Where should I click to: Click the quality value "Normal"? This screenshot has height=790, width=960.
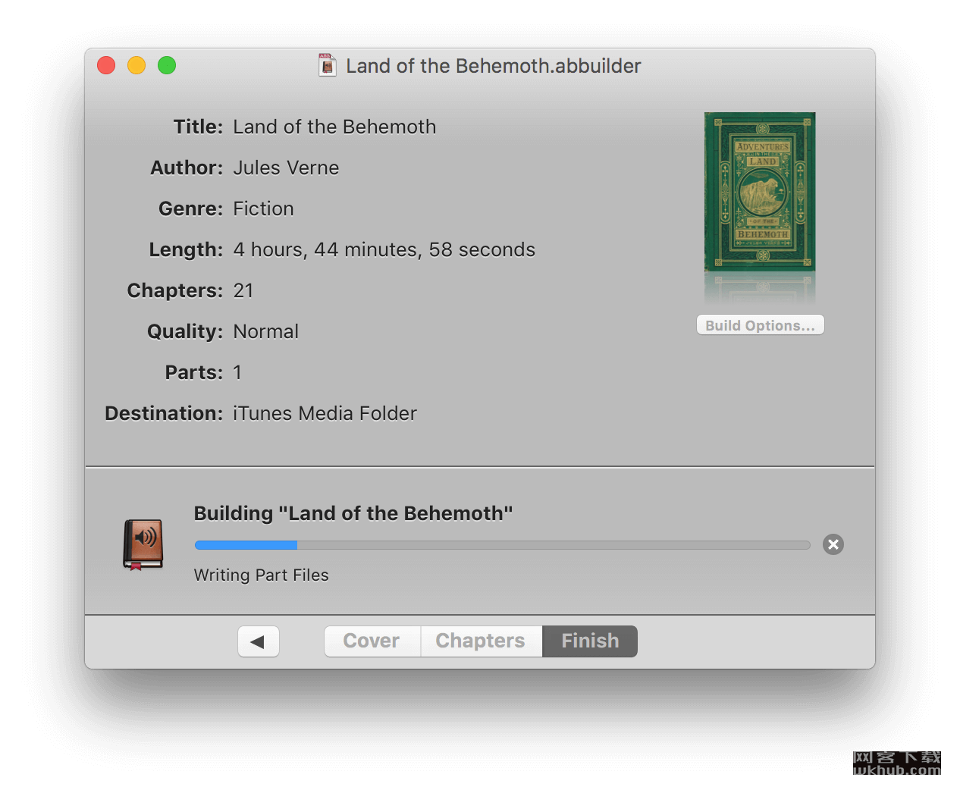[x=265, y=331]
